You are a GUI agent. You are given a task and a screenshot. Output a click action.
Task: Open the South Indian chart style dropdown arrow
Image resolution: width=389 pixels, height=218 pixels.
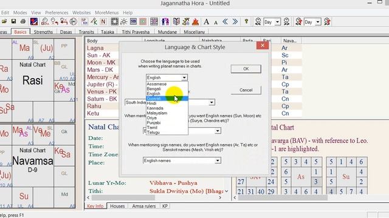click(x=212, y=102)
